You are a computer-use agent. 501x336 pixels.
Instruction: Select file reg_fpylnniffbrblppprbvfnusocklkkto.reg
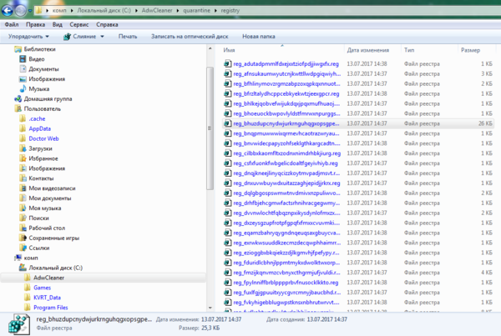tap(286, 283)
